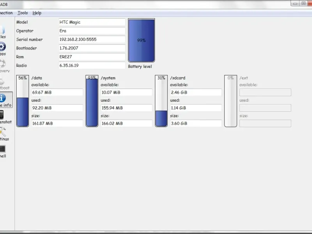Click the Radio label
The image size is (312, 234).
[21, 66]
